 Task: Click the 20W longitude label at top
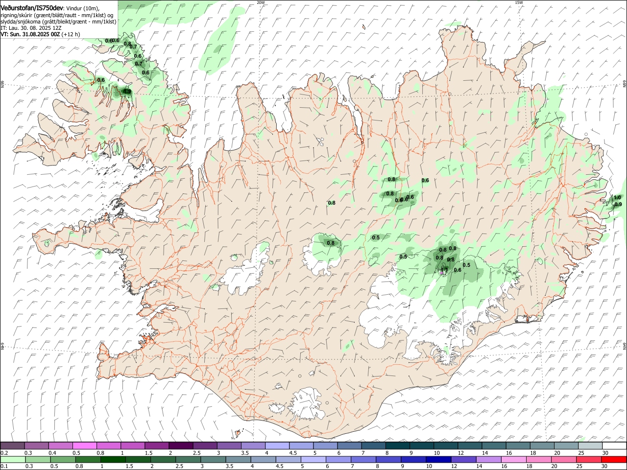click(x=261, y=2)
